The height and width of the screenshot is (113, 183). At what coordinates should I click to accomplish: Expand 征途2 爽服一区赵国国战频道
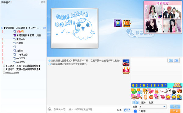click(4, 66)
